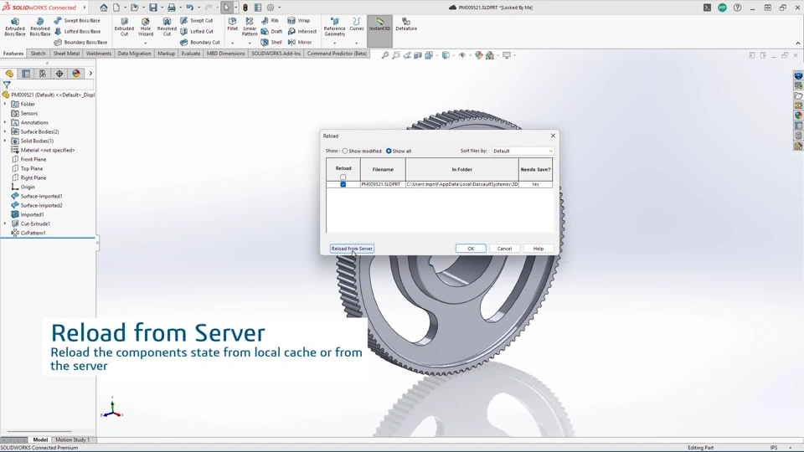Switch to the Sheet Metal tab
804x452 pixels.
click(x=66, y=54)
